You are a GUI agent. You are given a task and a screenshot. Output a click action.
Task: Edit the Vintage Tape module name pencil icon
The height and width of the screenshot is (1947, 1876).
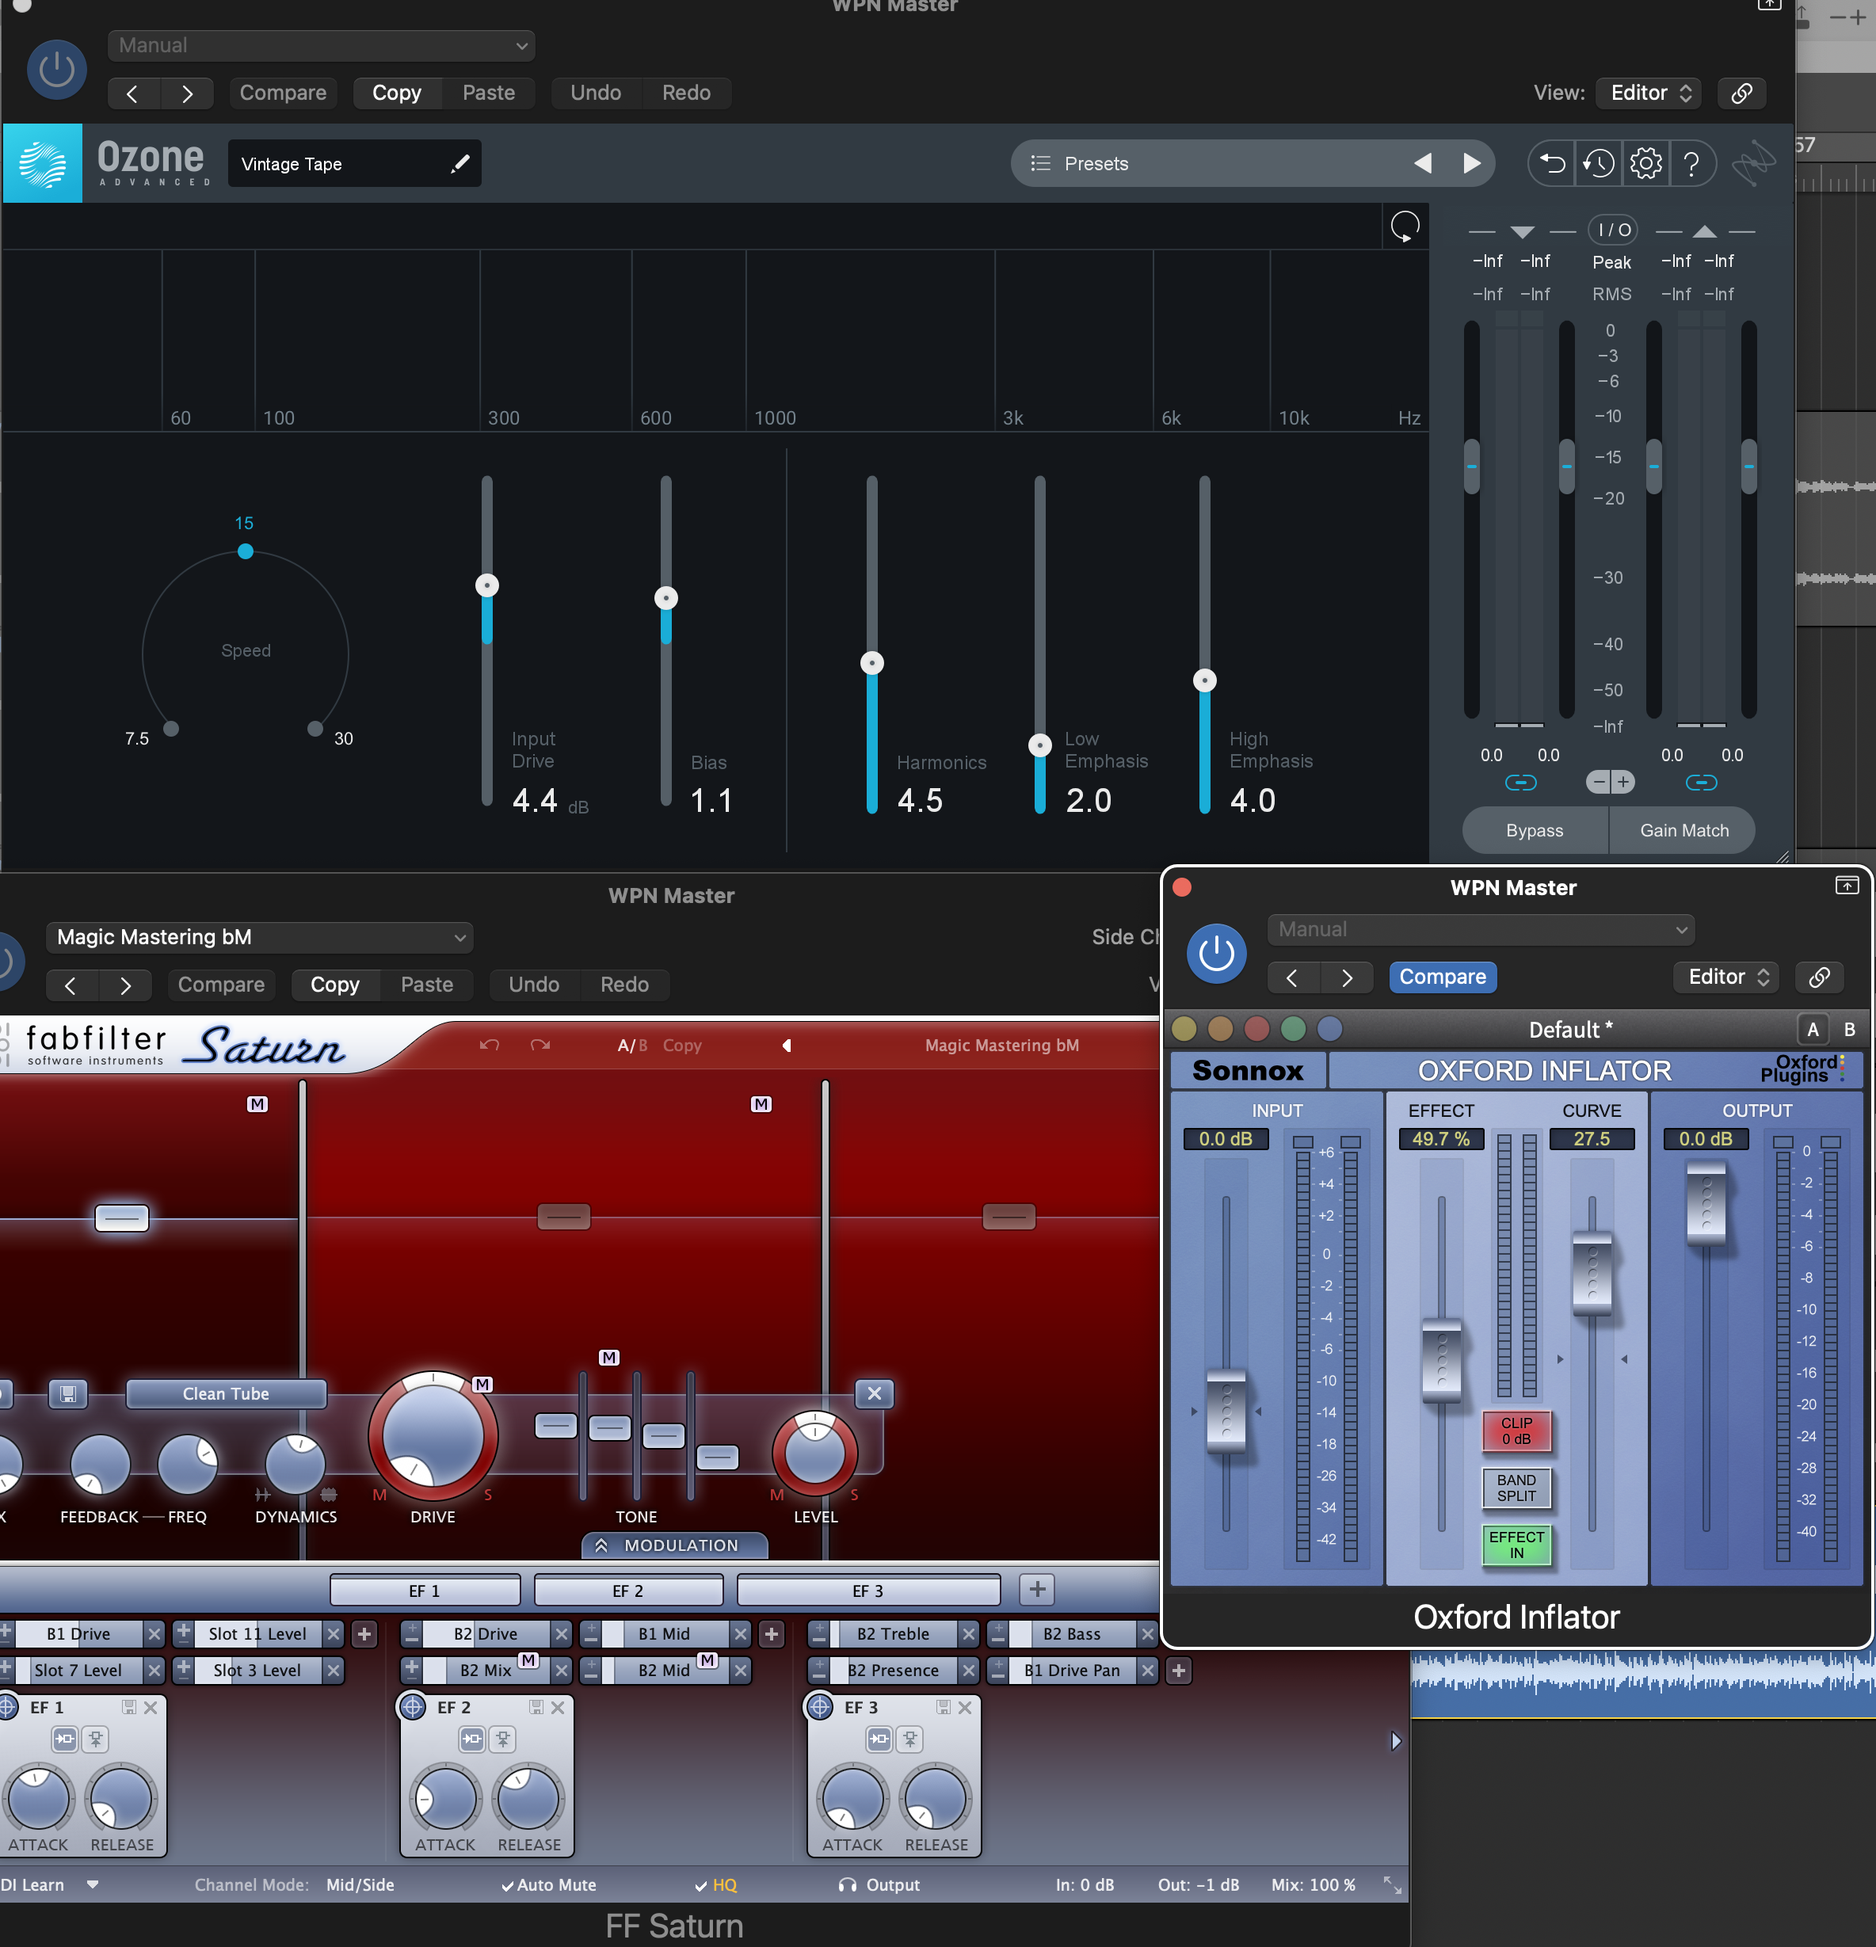[x=460, y=164]
